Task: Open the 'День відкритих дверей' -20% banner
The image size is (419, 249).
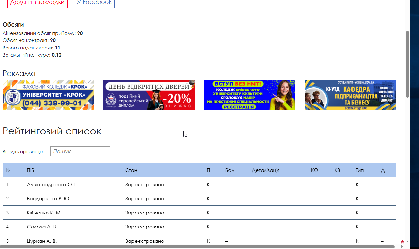Action: tap(149, 95)
